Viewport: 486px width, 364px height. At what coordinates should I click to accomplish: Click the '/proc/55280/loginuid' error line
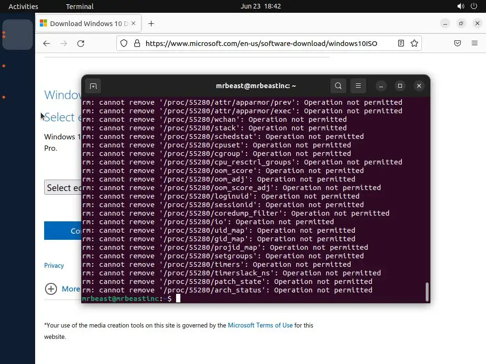pos(221,196)
